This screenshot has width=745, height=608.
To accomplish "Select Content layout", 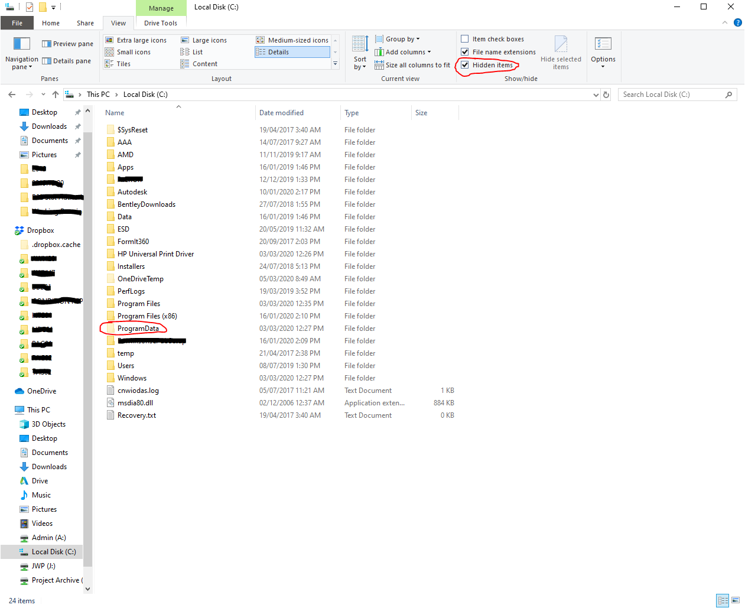I will (199, 64).
